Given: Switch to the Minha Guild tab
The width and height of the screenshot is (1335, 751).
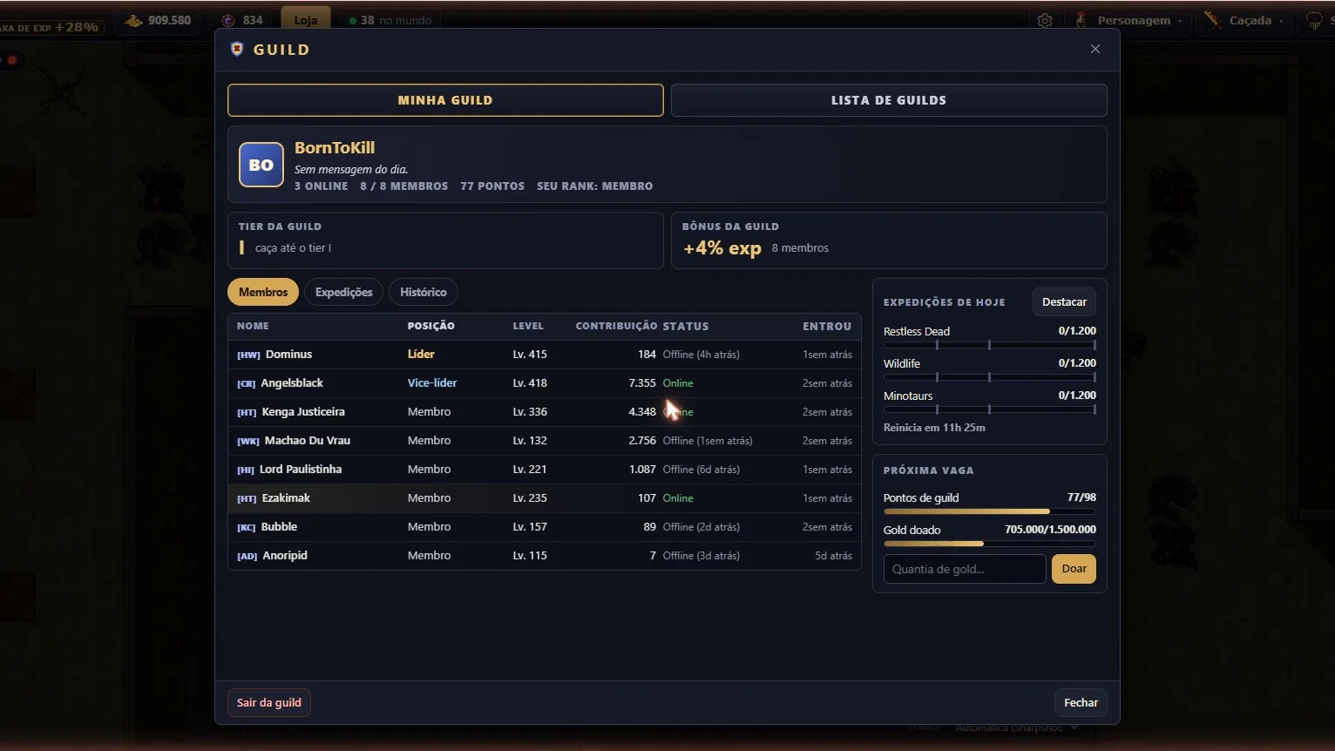Looking at the screenshot, I should pos(445,100).
